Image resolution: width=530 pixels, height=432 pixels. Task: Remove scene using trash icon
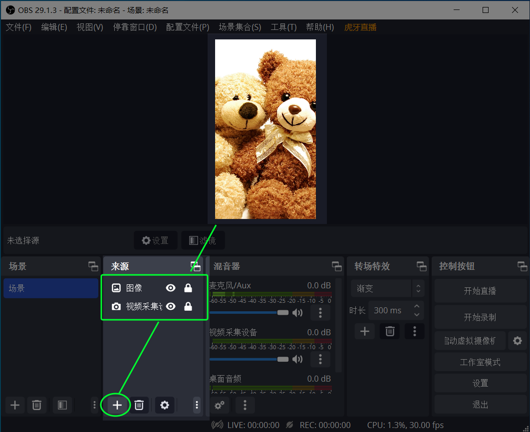[36, 405]
